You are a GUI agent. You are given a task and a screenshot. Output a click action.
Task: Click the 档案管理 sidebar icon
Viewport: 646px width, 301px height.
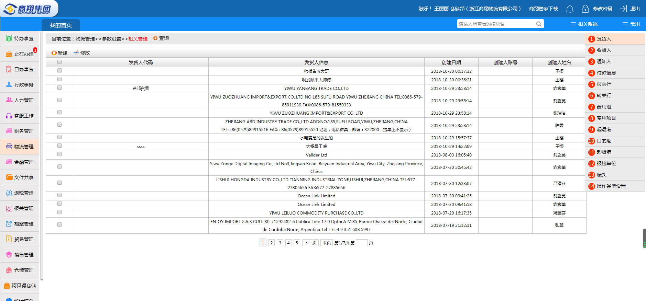click(9, 224)
